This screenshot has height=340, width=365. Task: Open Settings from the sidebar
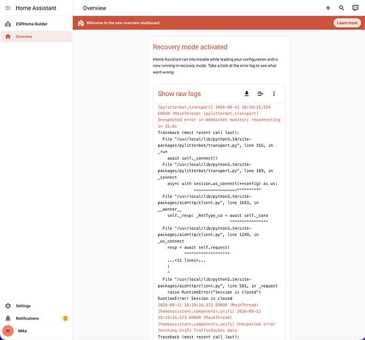pyautogui.click(x=37, y=306)
